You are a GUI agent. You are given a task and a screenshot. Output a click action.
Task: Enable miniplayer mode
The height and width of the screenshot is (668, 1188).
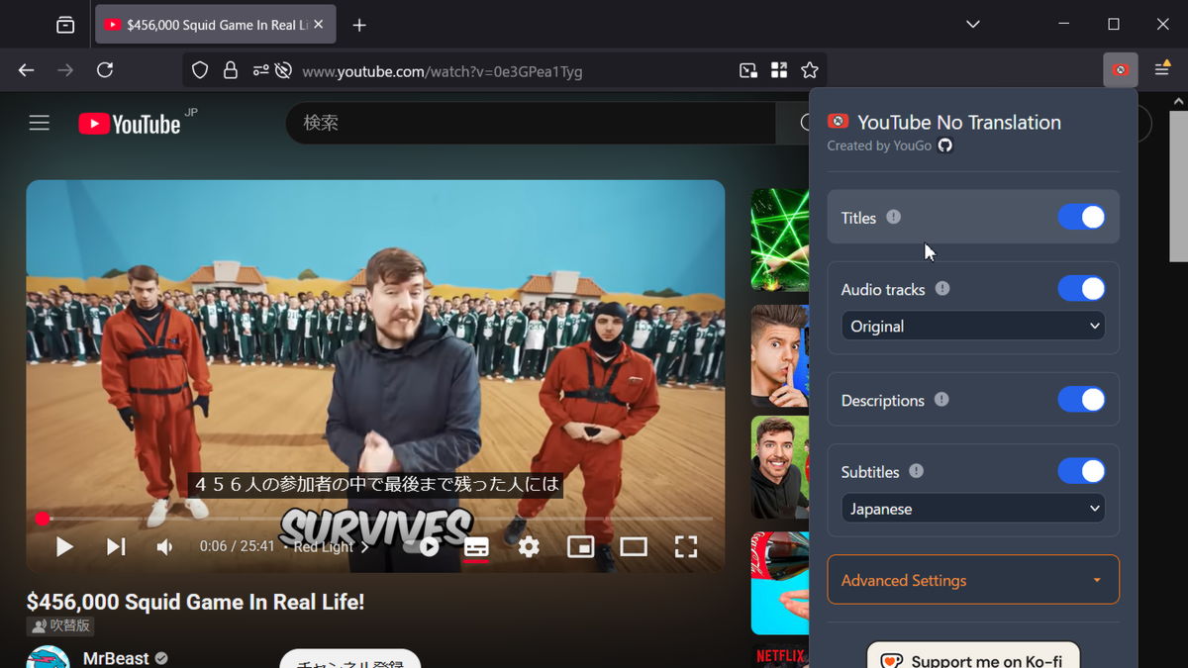tap(581, 546)
